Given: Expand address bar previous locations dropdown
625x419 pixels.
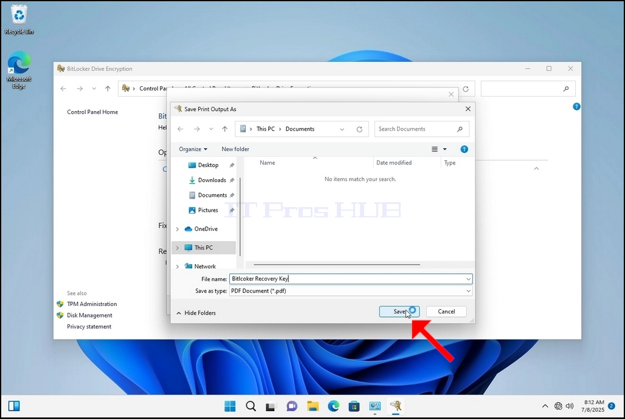Looking at the screenshot, I should point(342,129).
